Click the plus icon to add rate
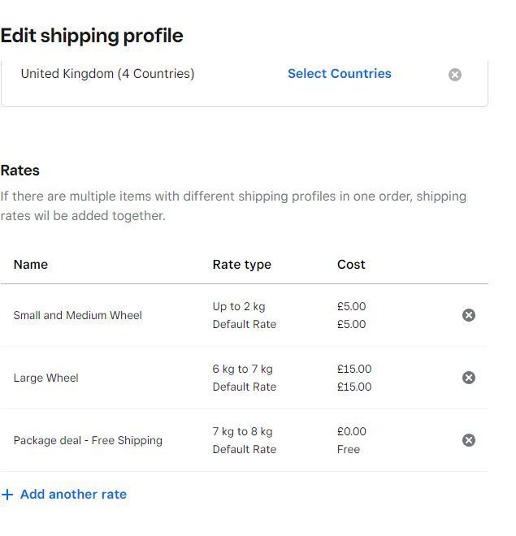516x536 pixels. coord(7,495)
